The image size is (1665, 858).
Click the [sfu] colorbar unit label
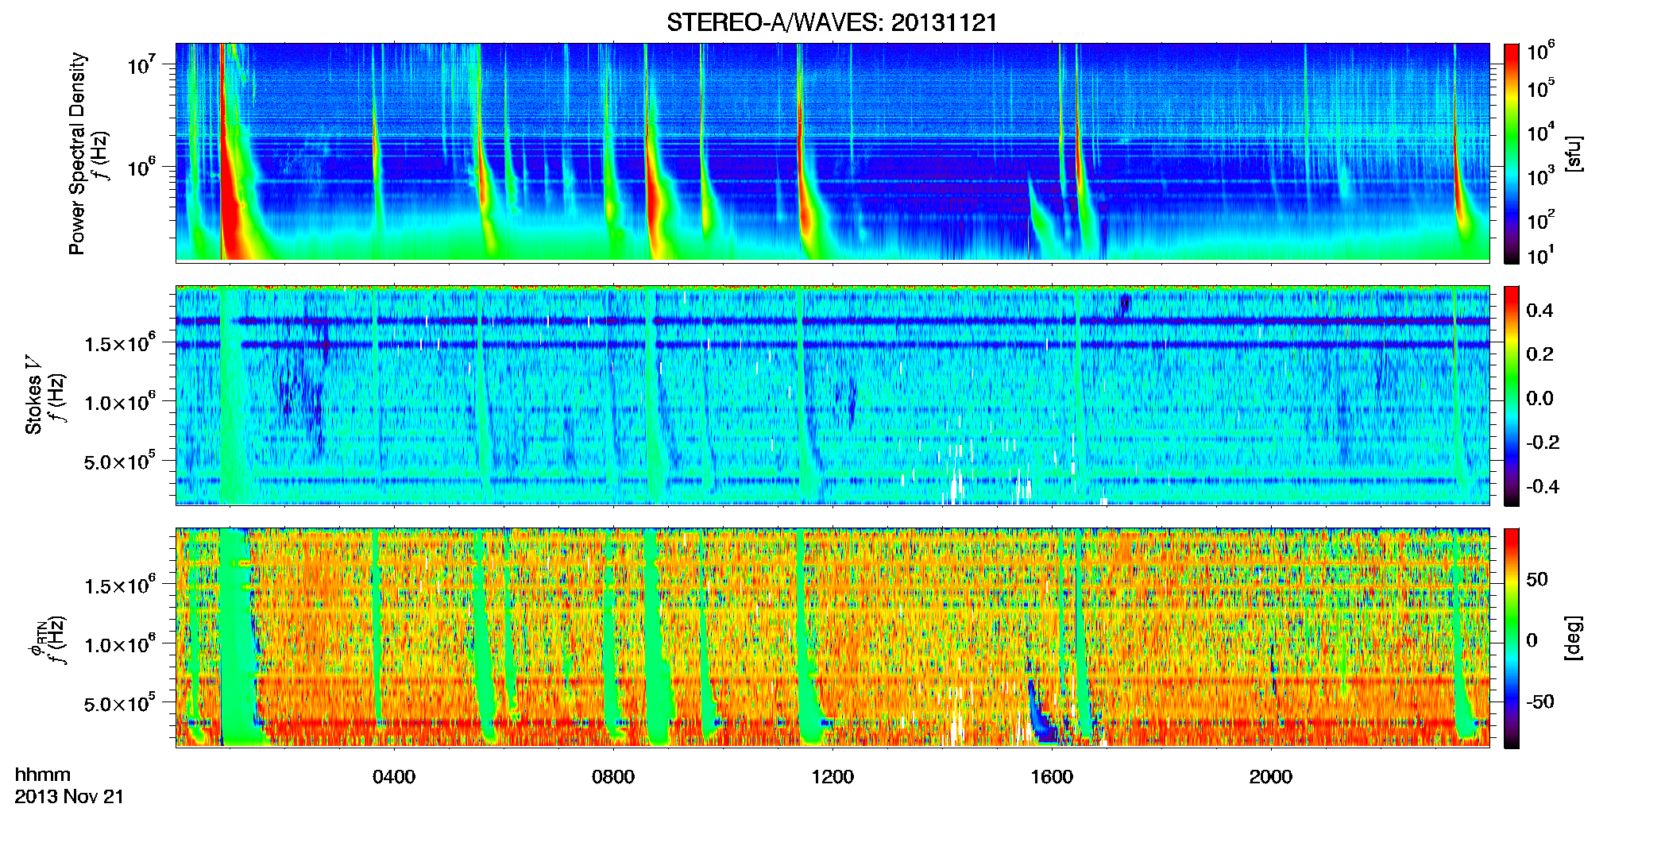1574,153
